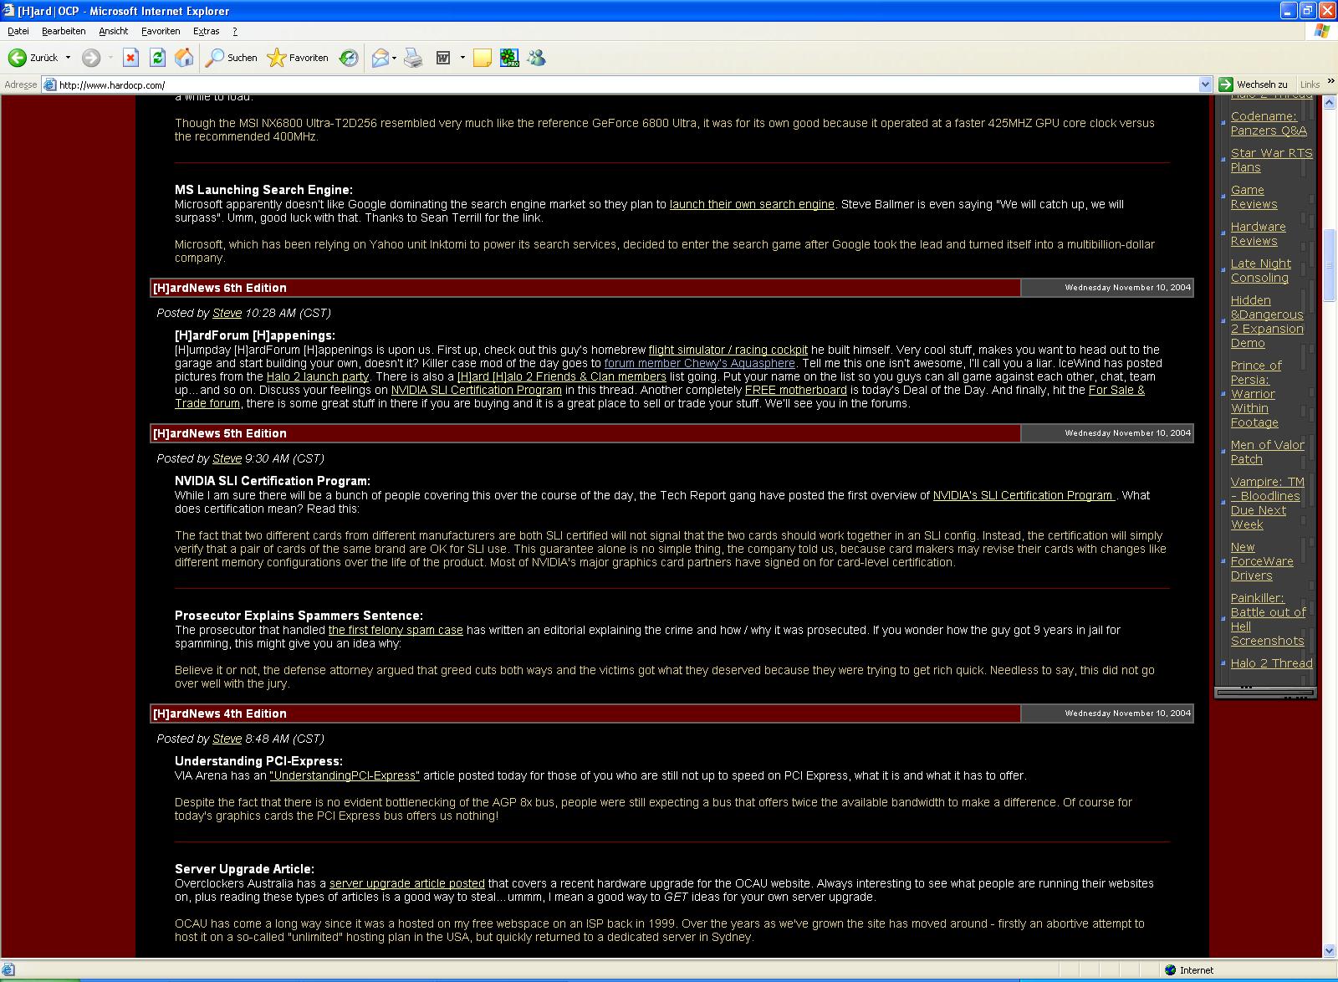Open the Extras menu

(x=206, y=31)
